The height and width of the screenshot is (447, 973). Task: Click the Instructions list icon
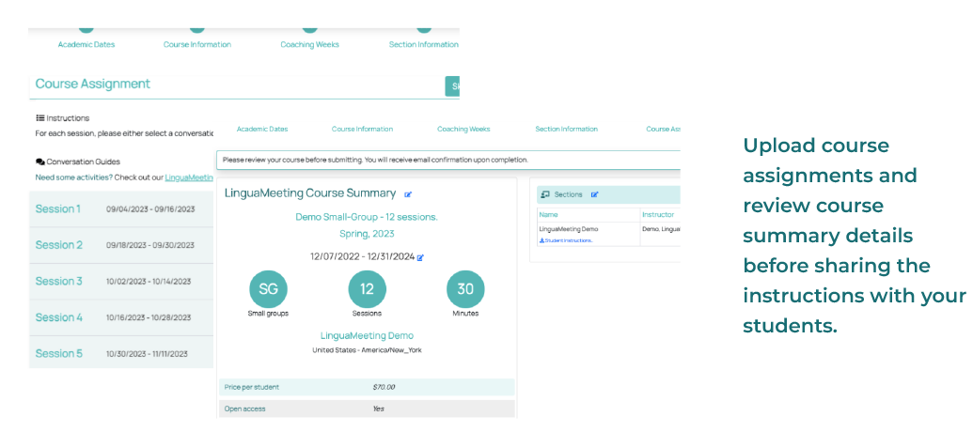tap(39, 118)
